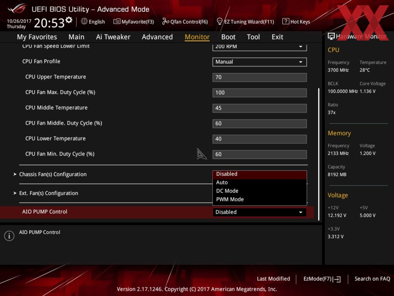
Task: Click the EzMode exit arrow icon
Action: [337, 279]
